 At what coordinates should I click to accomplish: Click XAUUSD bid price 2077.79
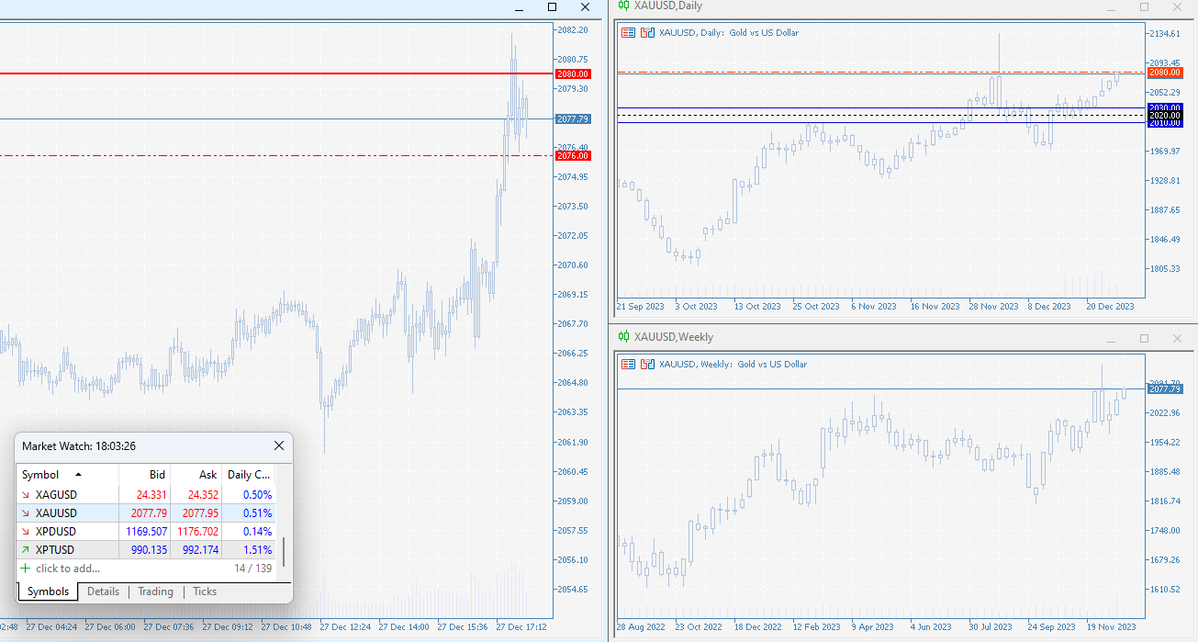[x=149, y=513]
